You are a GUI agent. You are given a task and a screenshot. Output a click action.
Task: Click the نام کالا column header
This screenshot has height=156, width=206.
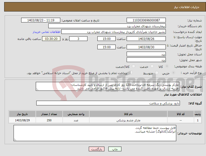(128, 114)
